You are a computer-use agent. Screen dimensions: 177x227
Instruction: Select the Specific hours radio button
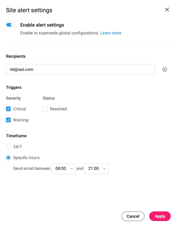[8, 158]
